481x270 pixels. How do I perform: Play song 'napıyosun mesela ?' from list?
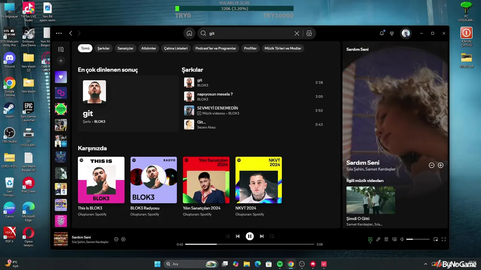tap(254, 96)
